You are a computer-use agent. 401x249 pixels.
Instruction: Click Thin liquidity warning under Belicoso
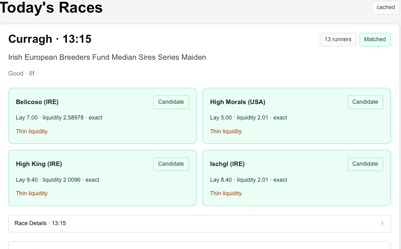[32, 131]
